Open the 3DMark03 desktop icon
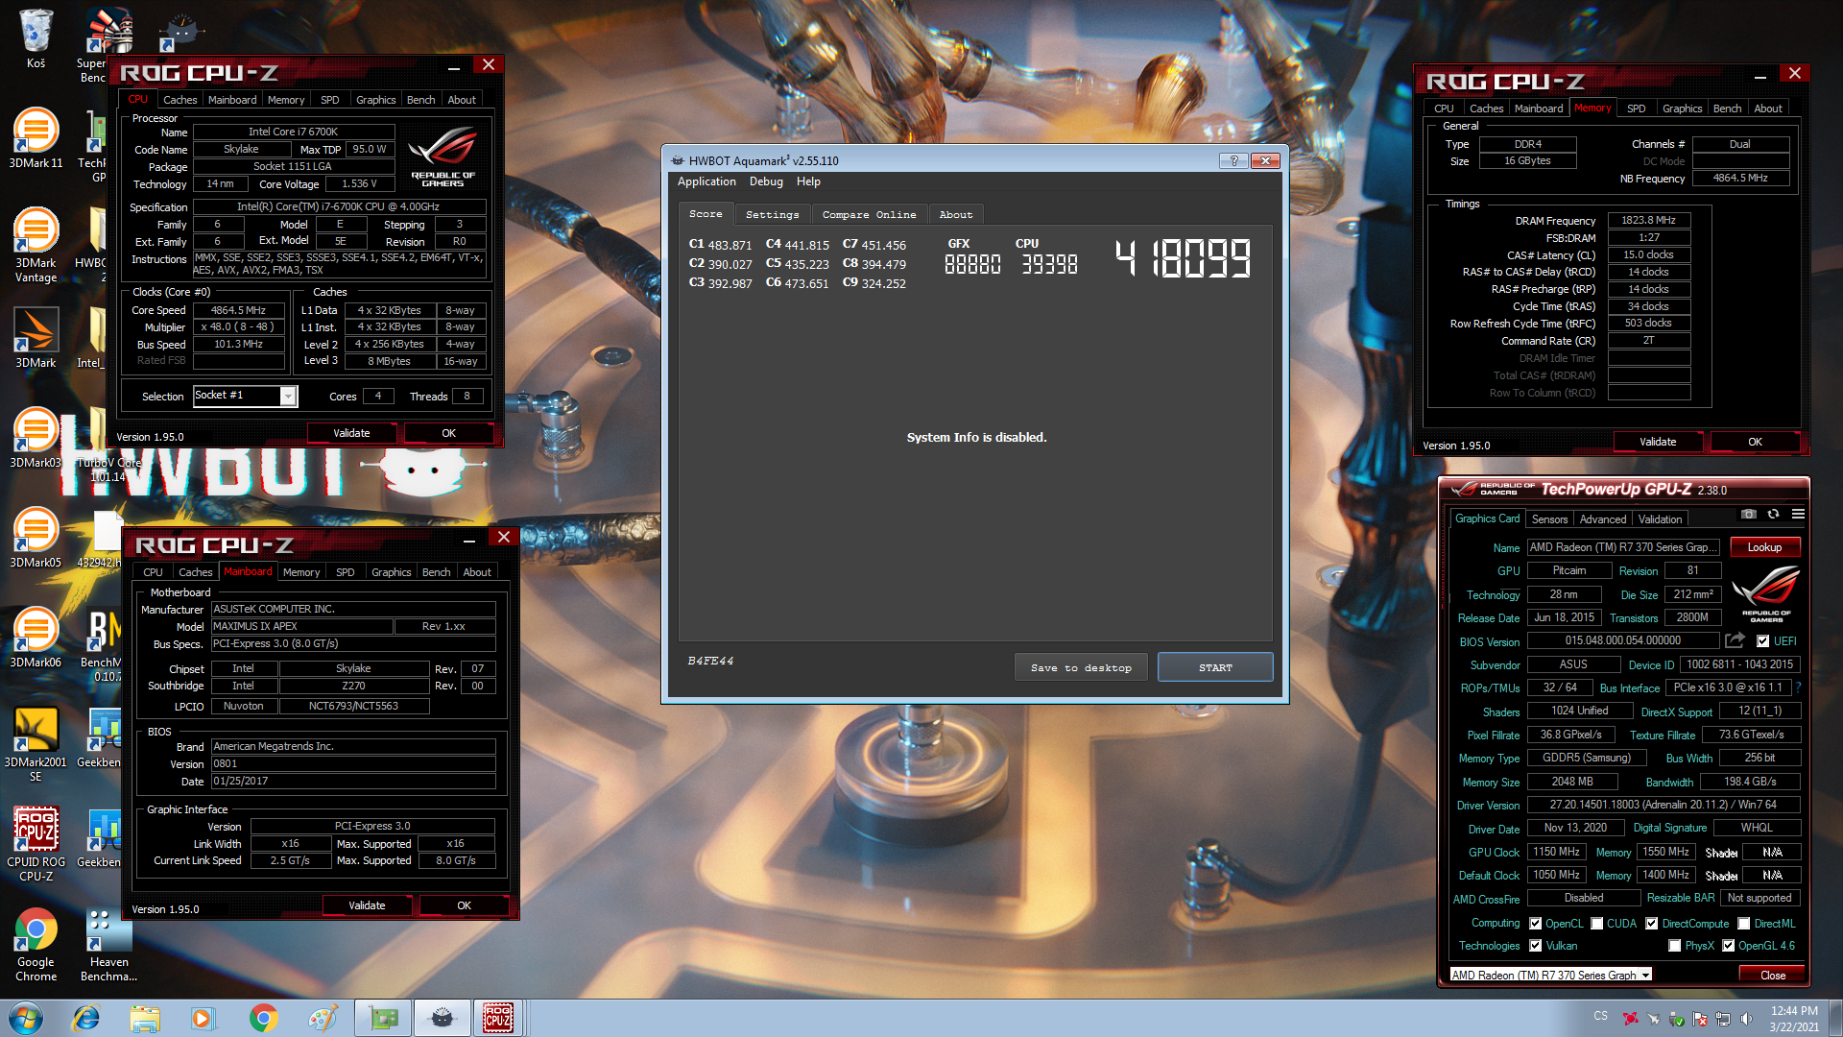The height and width of the screenshot is (1037, 1843). click(36, 438)
